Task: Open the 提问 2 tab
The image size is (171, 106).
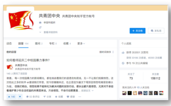Action: [39, 44]
